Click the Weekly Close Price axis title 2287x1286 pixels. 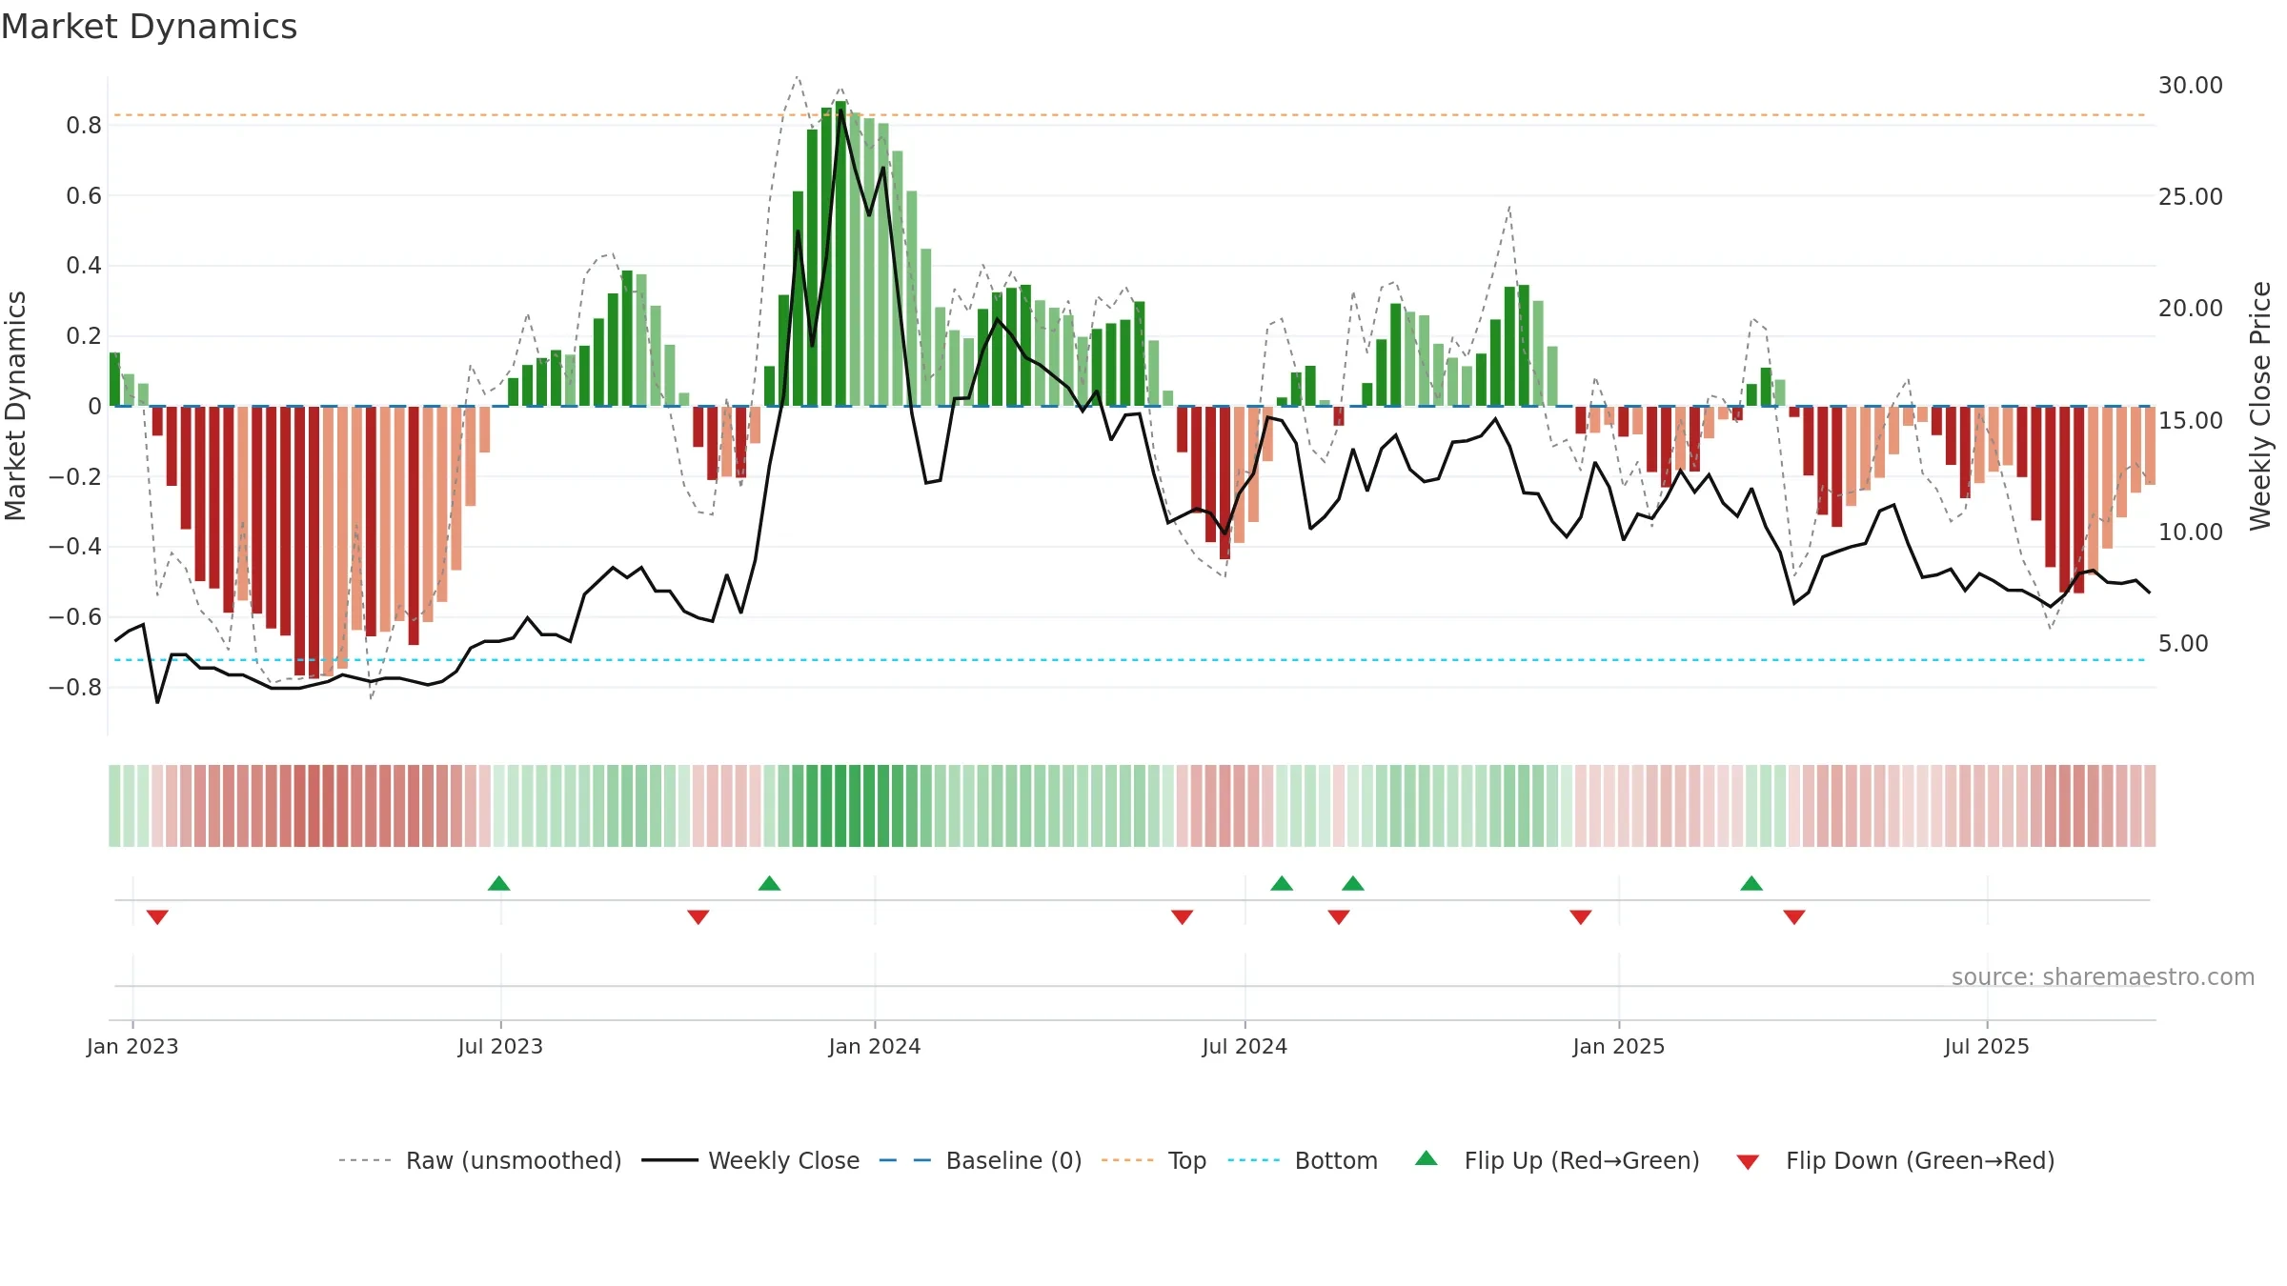pos(2260,406)
